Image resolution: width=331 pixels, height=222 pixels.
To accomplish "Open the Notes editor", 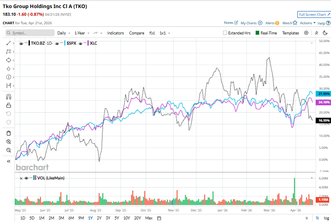I will (231, 23).
